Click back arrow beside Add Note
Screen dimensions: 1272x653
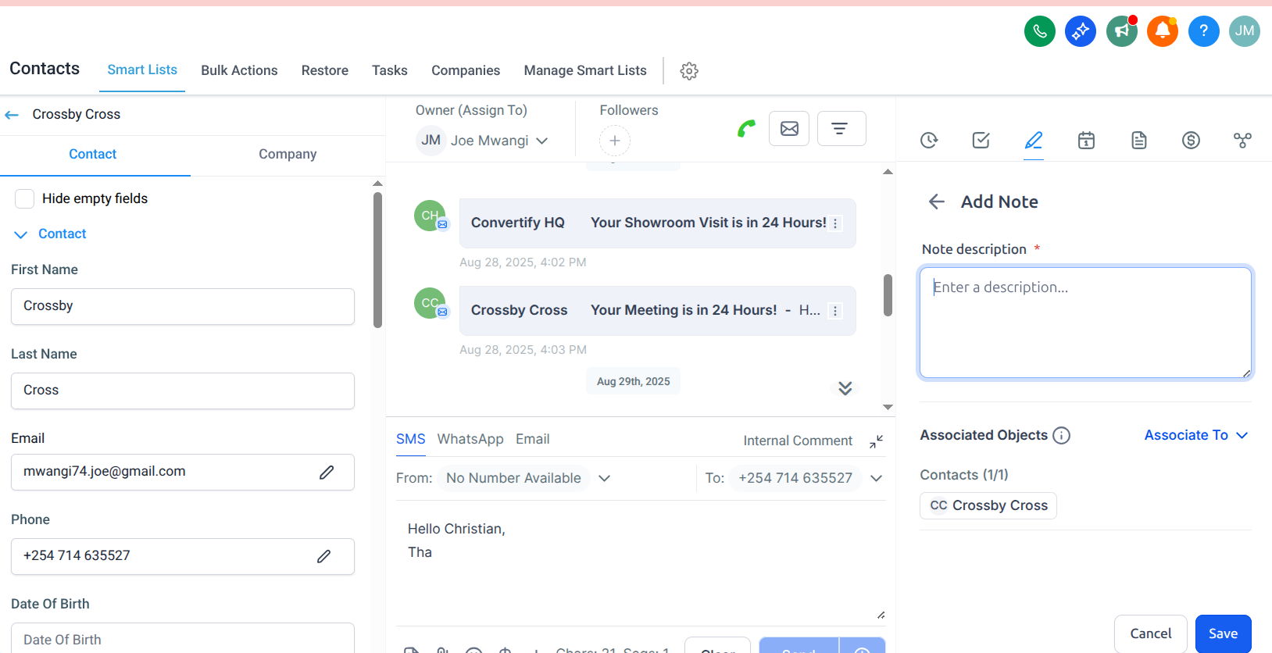click(x=937, y=202)
